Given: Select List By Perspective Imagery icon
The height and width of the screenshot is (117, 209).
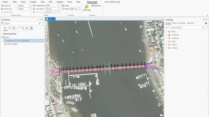Looking at the screenshot, I should tap(31, 28).
